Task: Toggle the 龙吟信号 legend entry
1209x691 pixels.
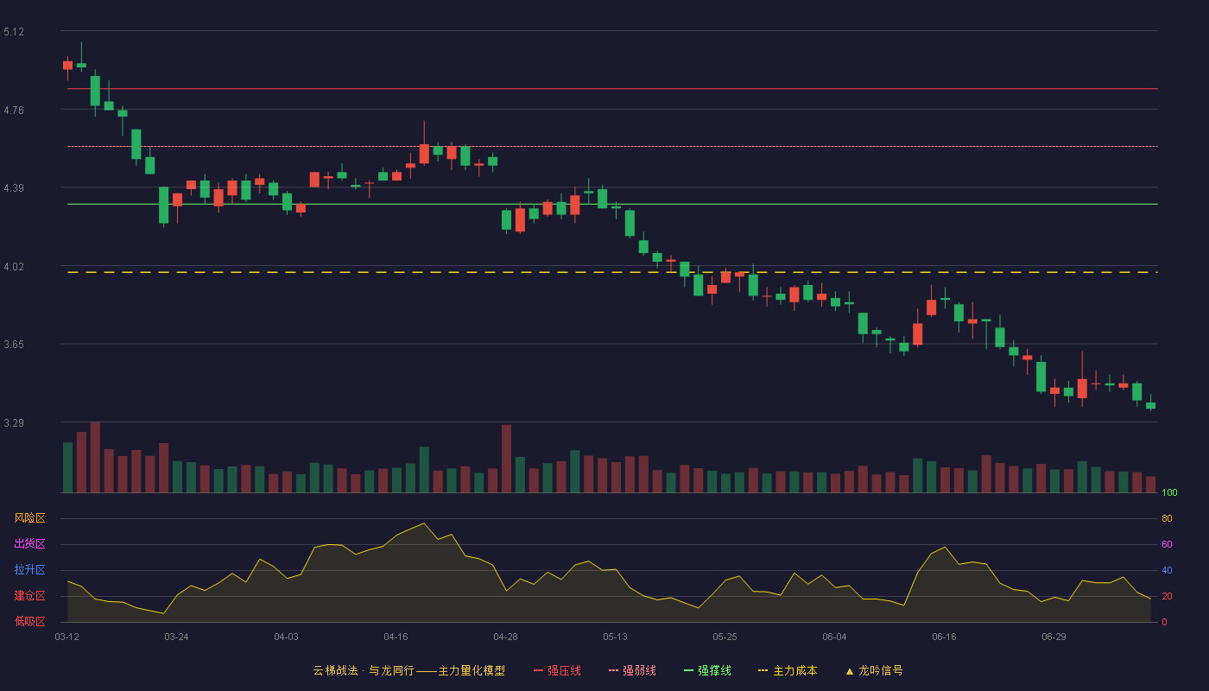Action: [x=873, y=670]
